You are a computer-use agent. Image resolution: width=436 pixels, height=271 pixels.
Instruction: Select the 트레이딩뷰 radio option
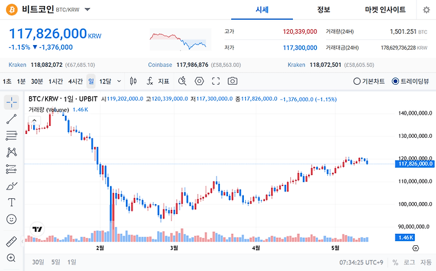tap(410, 81)
